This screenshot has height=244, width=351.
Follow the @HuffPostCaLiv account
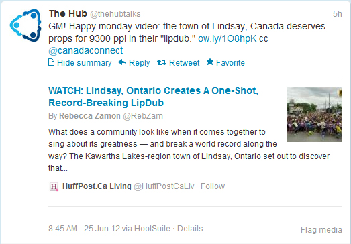(x=213, y=186)
